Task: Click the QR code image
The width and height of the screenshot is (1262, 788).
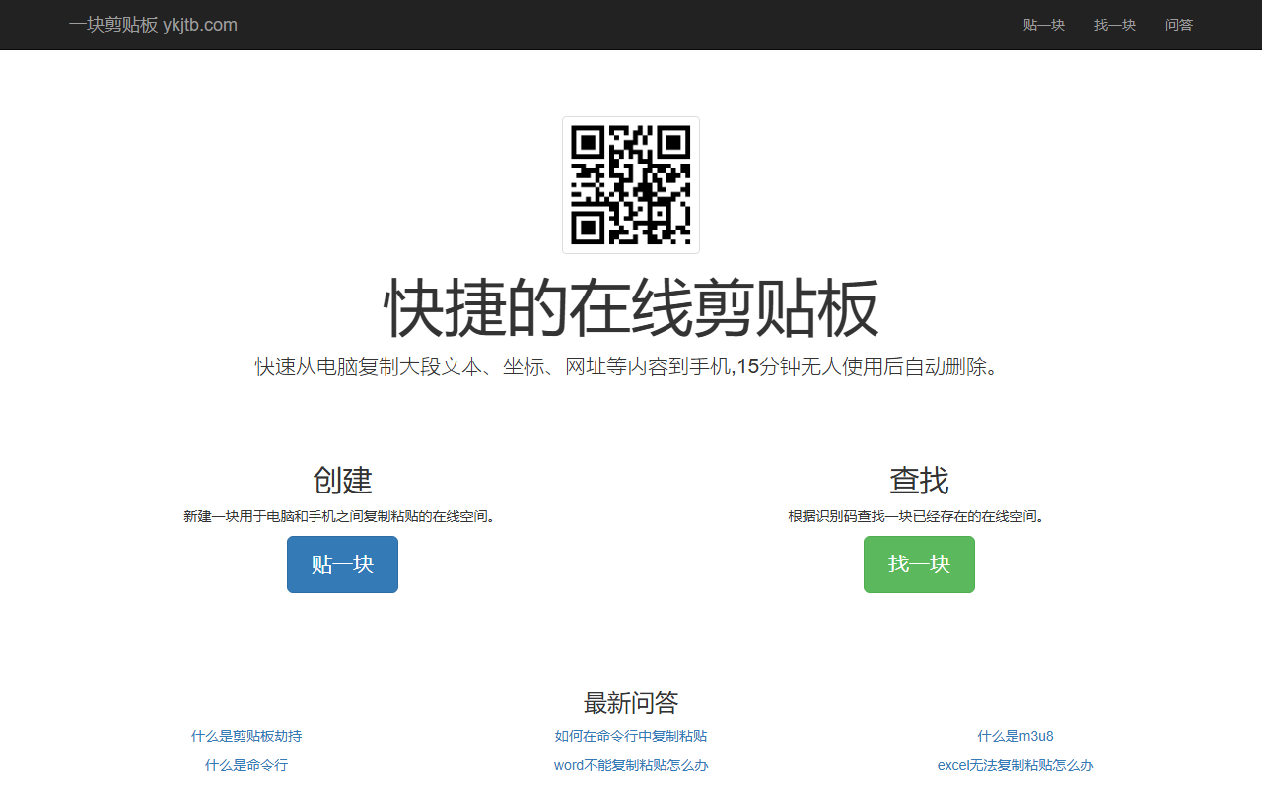Action: point(631,185)
